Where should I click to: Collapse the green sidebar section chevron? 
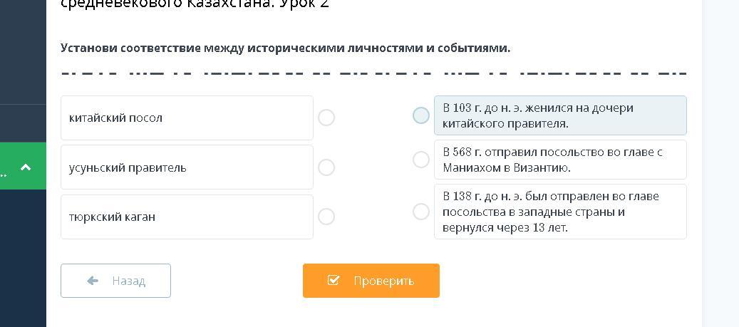tap(26, 167)
